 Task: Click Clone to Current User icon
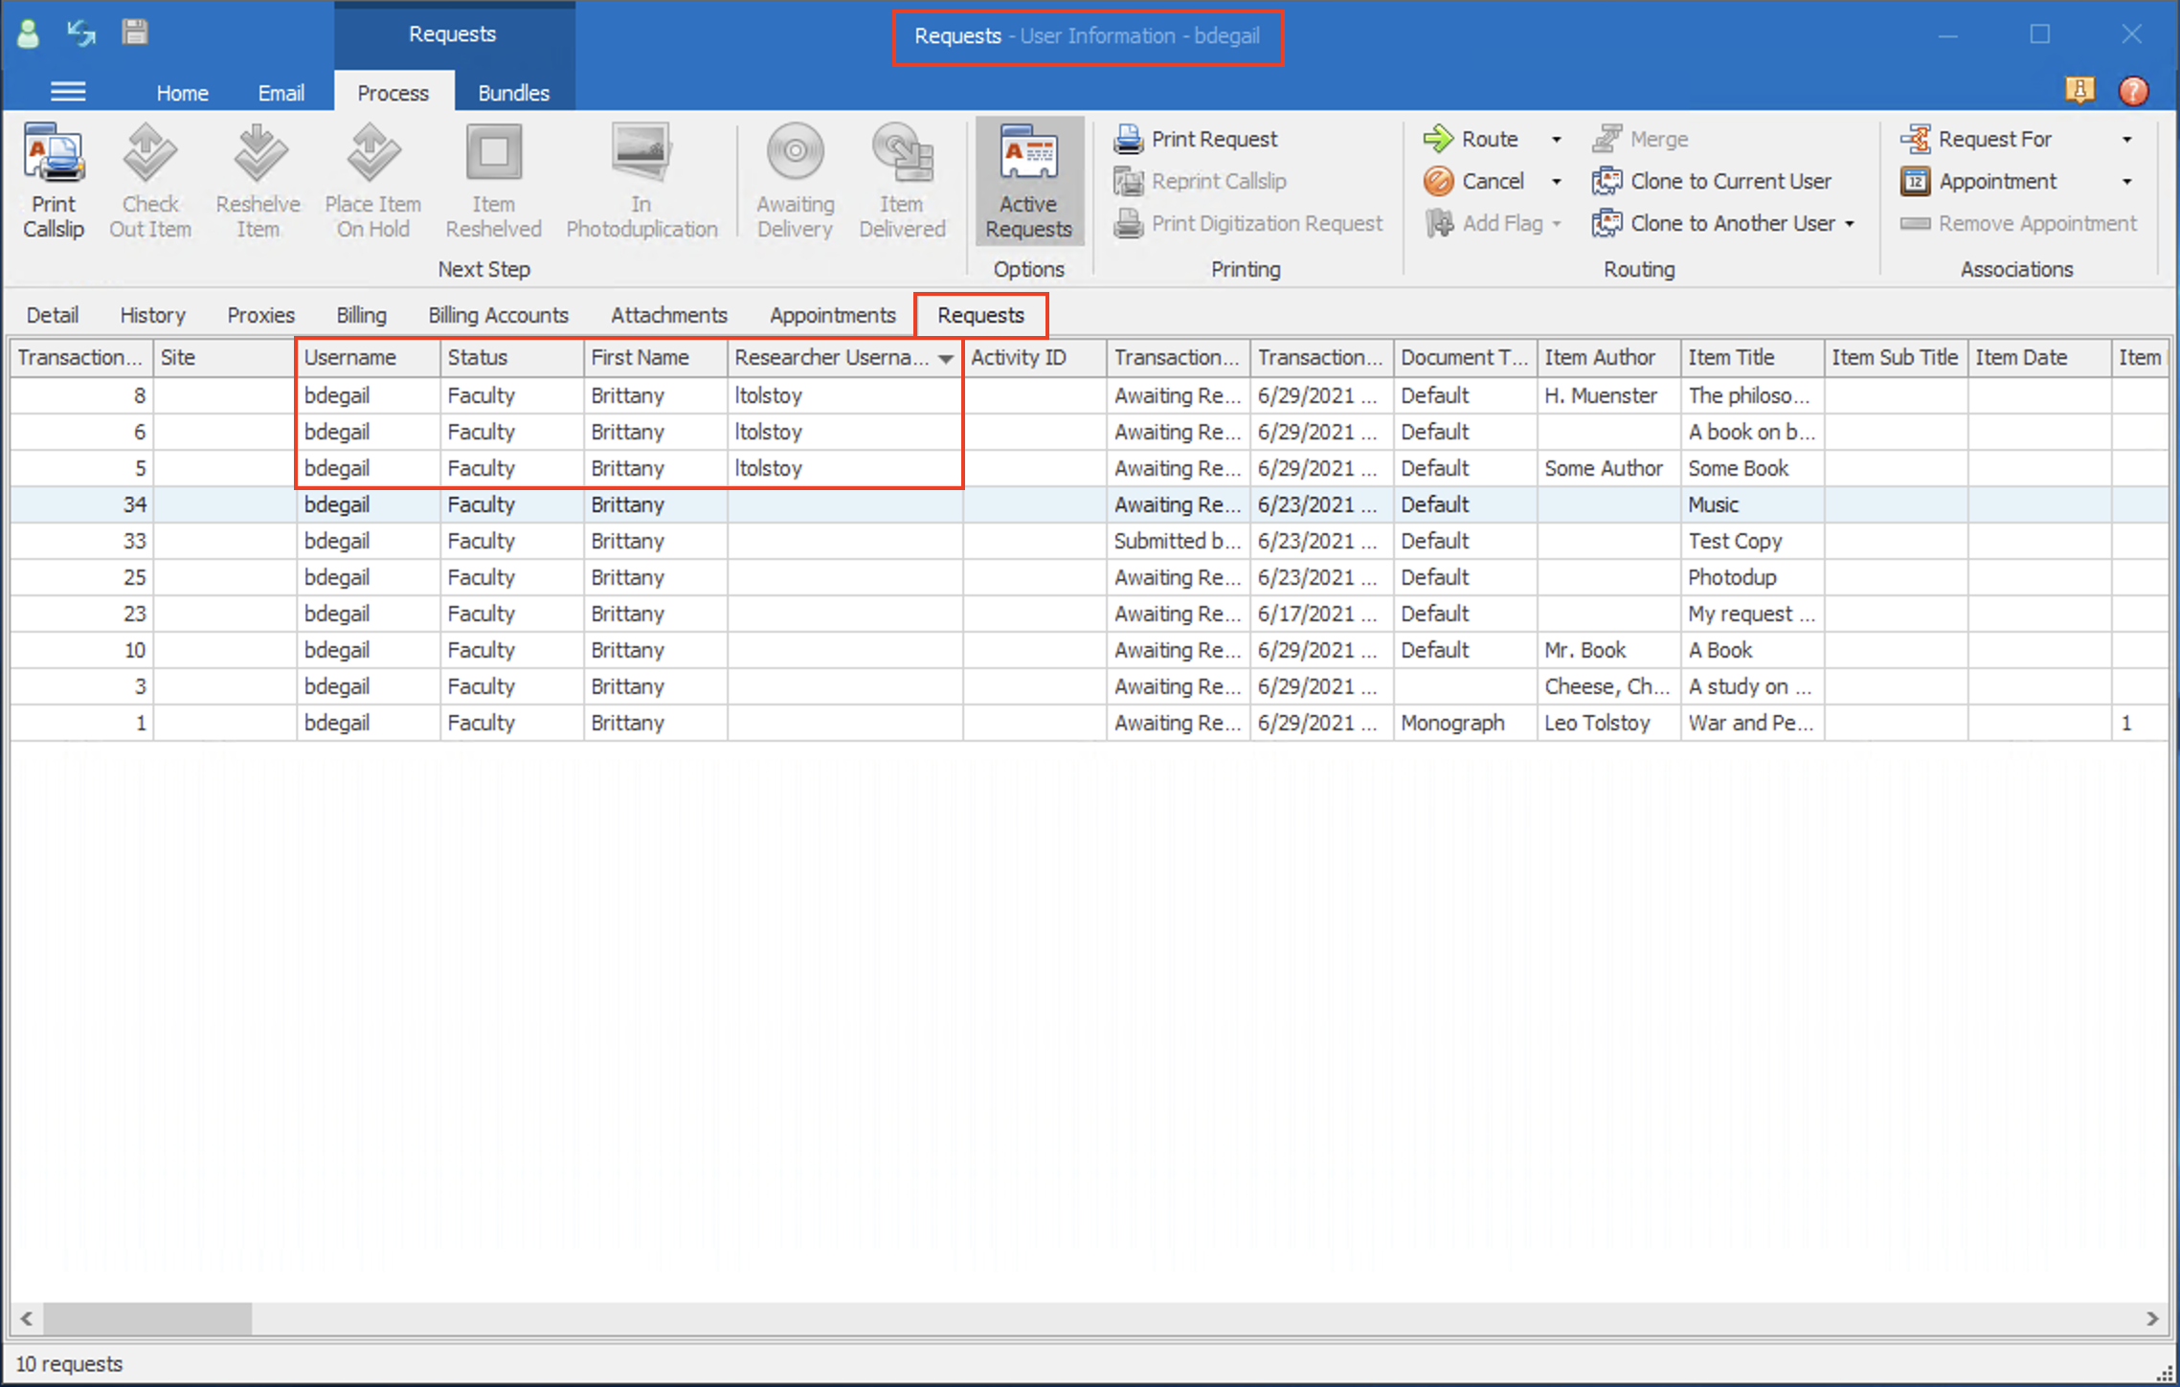click(x=1607, y=181)
